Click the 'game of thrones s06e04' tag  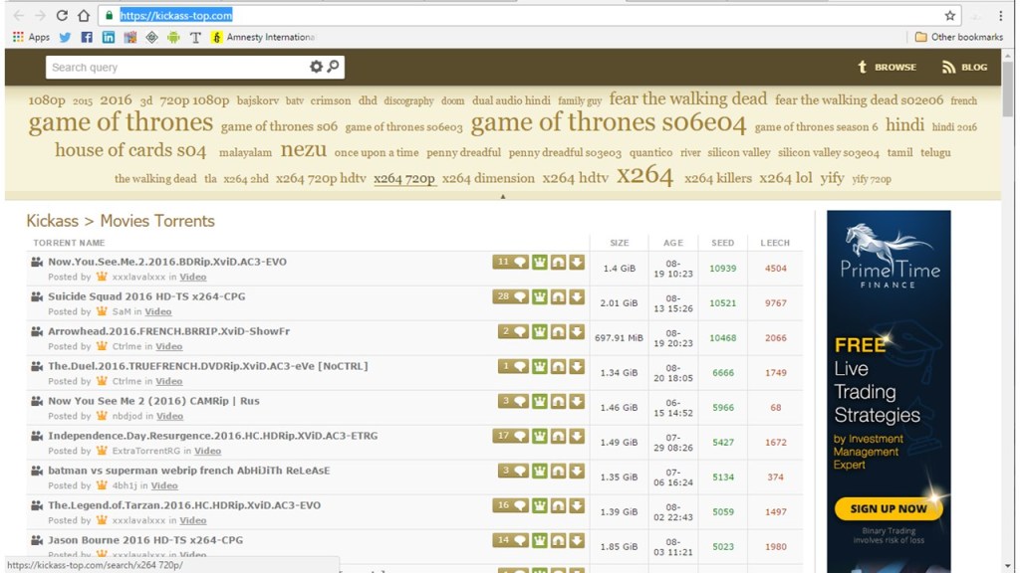coord(608,123)
